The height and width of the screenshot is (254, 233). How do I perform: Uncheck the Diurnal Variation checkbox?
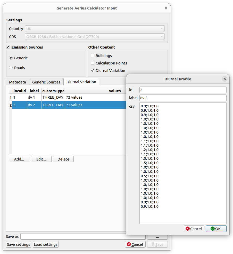click(93, 70)
